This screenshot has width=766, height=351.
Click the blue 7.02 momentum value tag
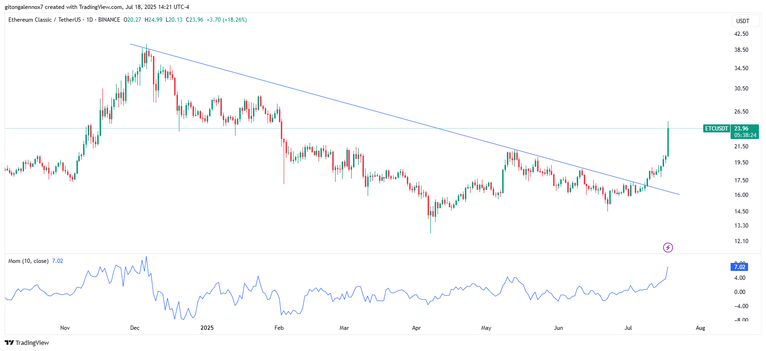coord(740,267)
